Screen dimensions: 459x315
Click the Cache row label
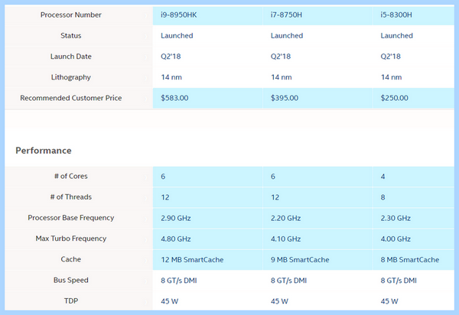click(71, 259)
